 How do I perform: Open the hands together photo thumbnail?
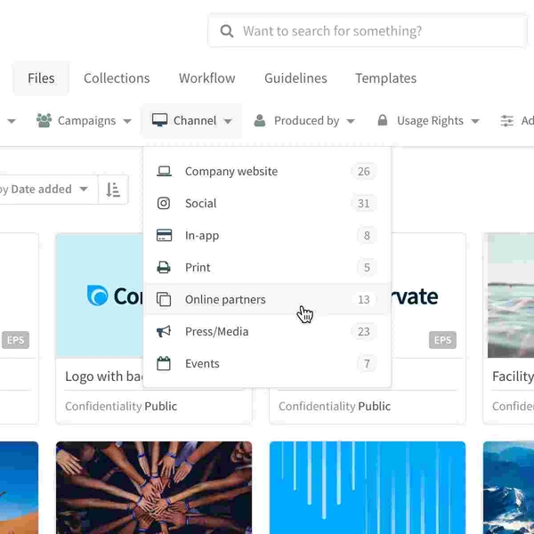(x=154, y=488)
